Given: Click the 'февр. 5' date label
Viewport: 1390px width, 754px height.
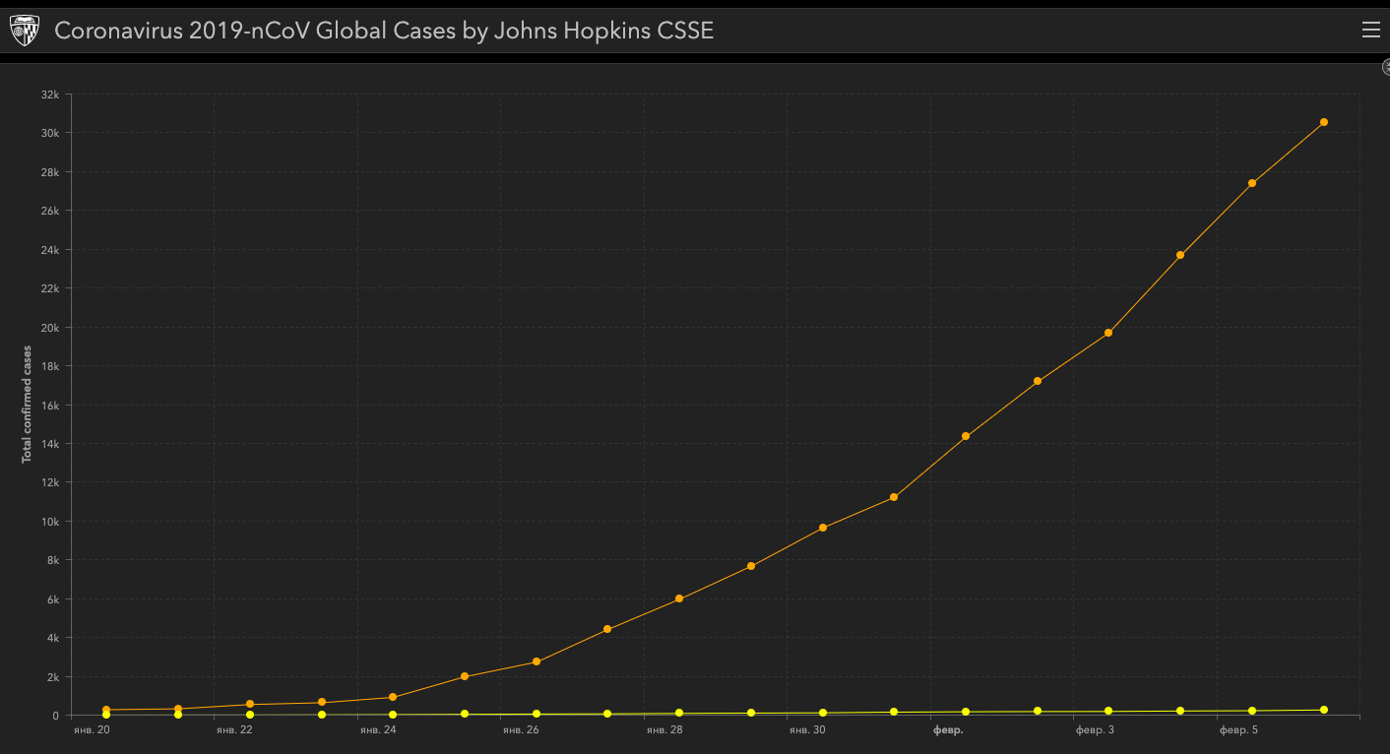Looking at the screenshot, I should pos(1238,730).
